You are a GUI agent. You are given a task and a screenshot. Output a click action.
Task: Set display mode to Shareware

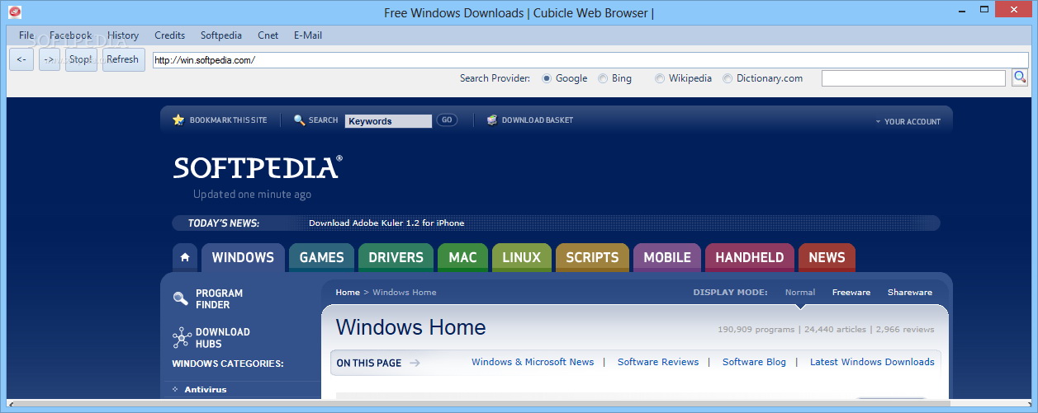910,293
